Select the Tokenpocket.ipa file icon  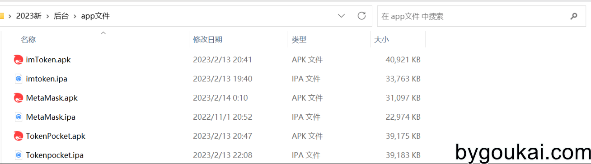click(19, 155)
